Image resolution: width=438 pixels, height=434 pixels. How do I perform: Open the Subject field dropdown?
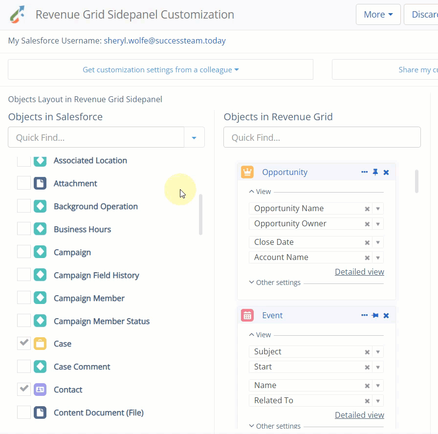(x=378, y=352)
